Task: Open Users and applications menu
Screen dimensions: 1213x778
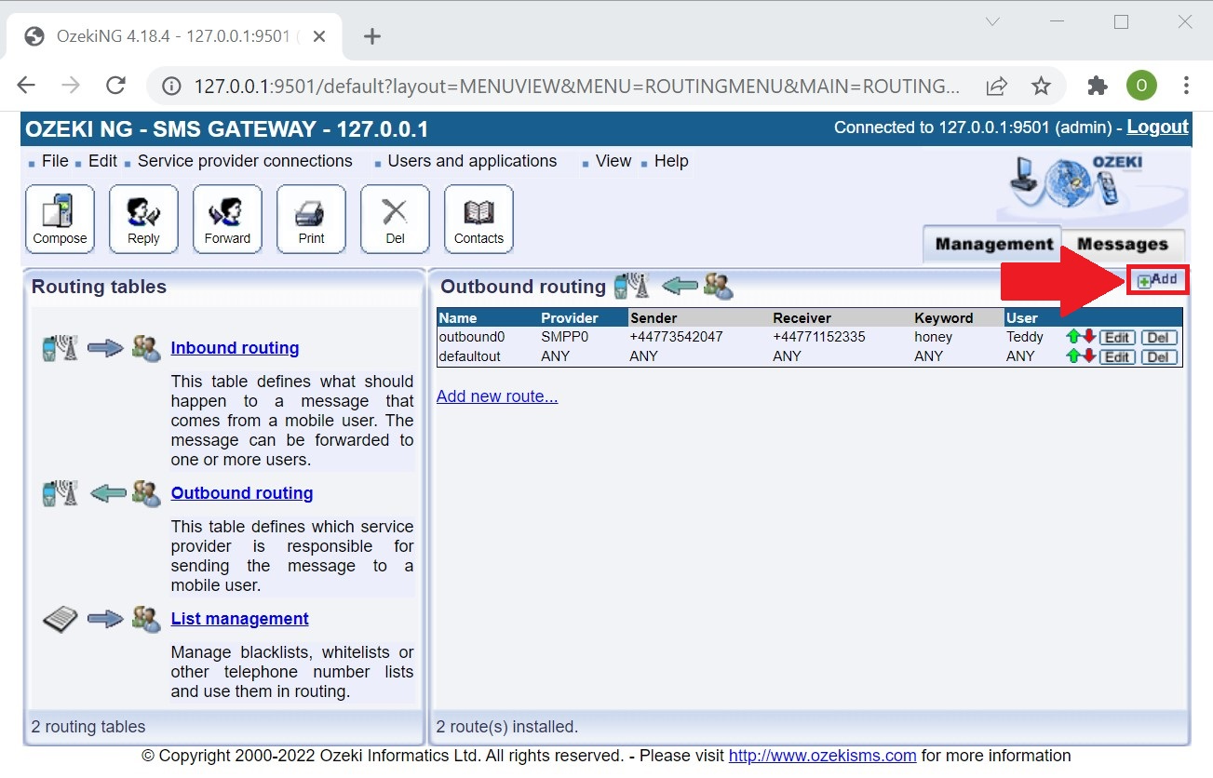Action: [x=472, y=161]
